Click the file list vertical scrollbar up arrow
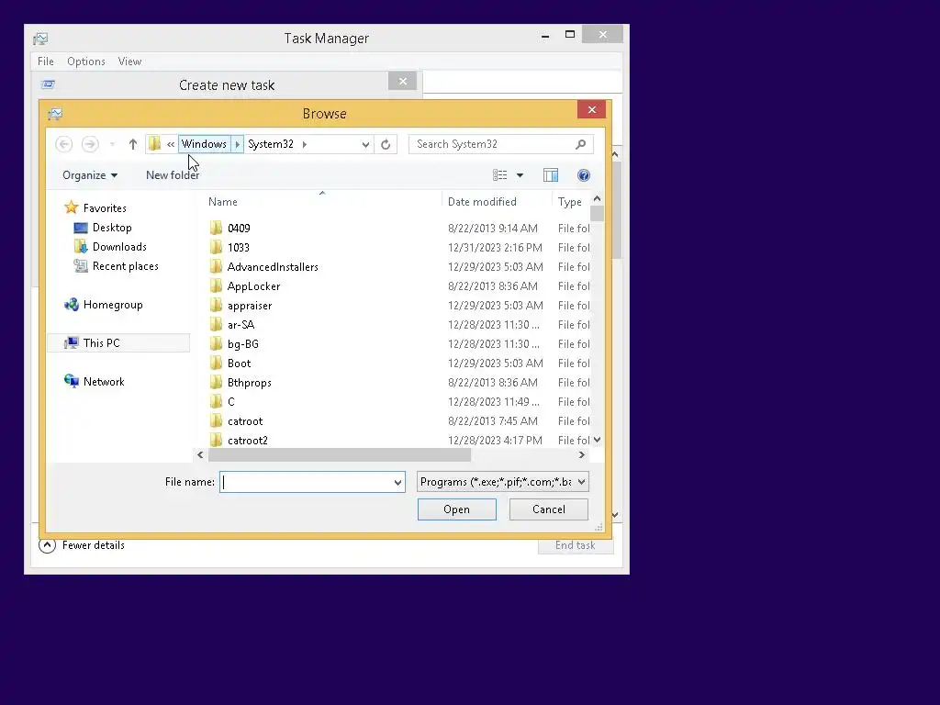The height and width of the screenshot is (705, 940). [x=597, y=199]
